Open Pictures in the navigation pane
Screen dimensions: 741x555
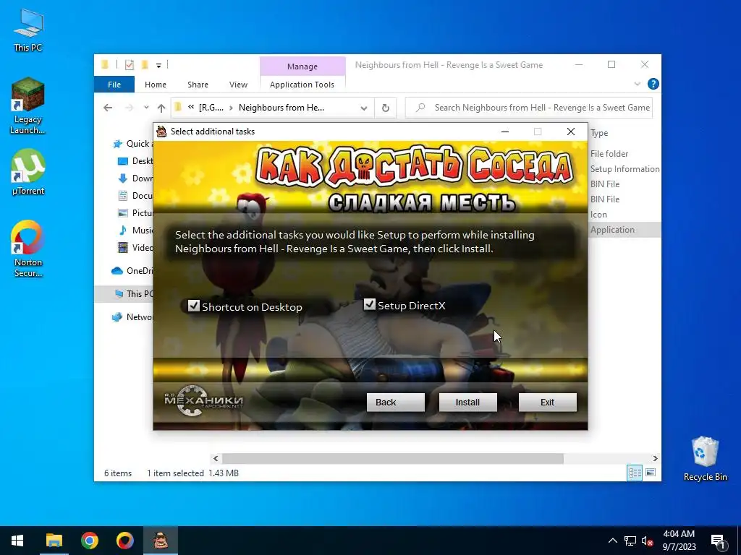point(135,213)
